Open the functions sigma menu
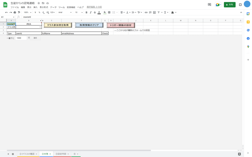The image size is (252, 157). click(166, 12)
